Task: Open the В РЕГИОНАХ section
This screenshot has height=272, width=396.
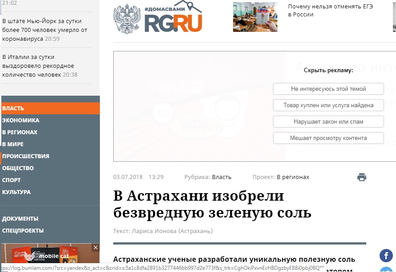Action: (20, 132)
